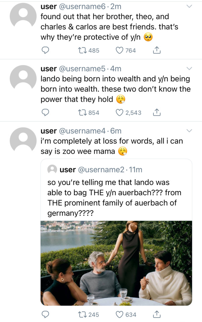The width and height of the screenshot is (202, 322).
Task: Open username6 tweet options chevron
Action: click(x=189, y=6)
